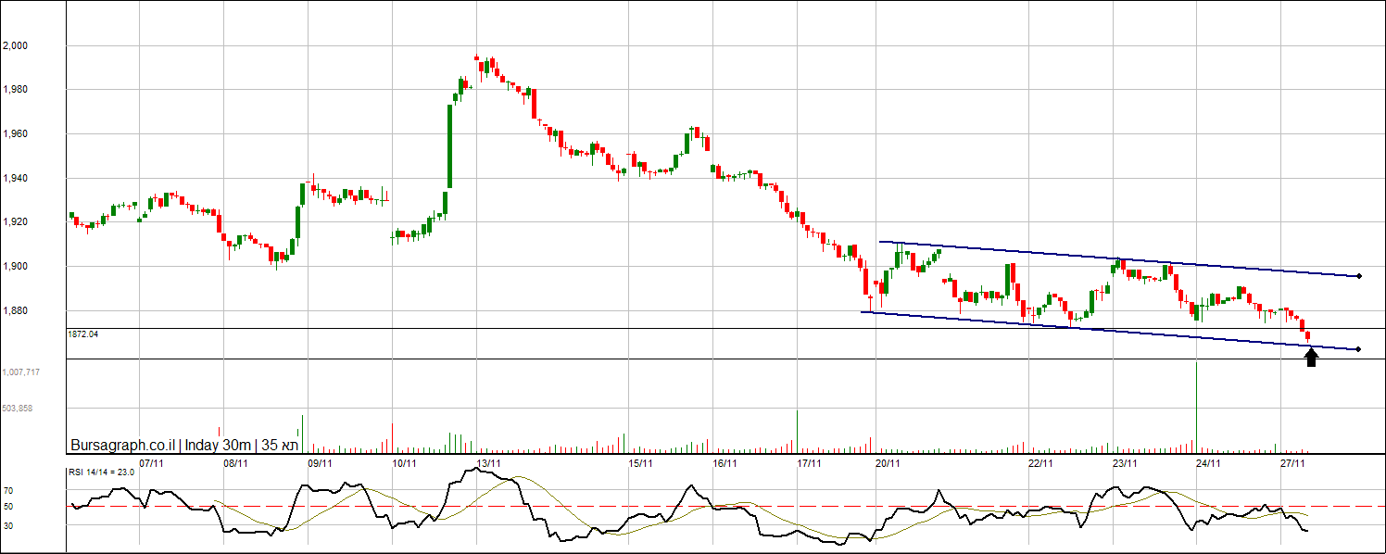Select the 27/11 date on time axis

point(1293,462)
